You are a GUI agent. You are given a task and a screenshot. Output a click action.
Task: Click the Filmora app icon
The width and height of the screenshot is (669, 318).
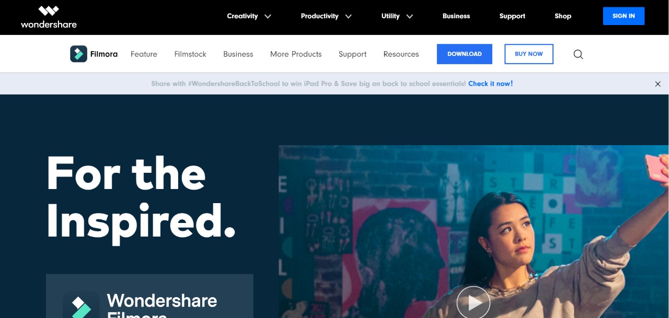78,54
